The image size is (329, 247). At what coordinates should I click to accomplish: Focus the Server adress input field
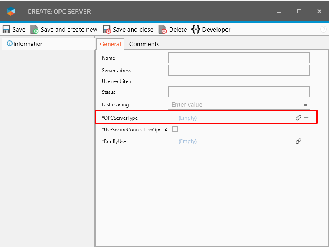point(239,70)
